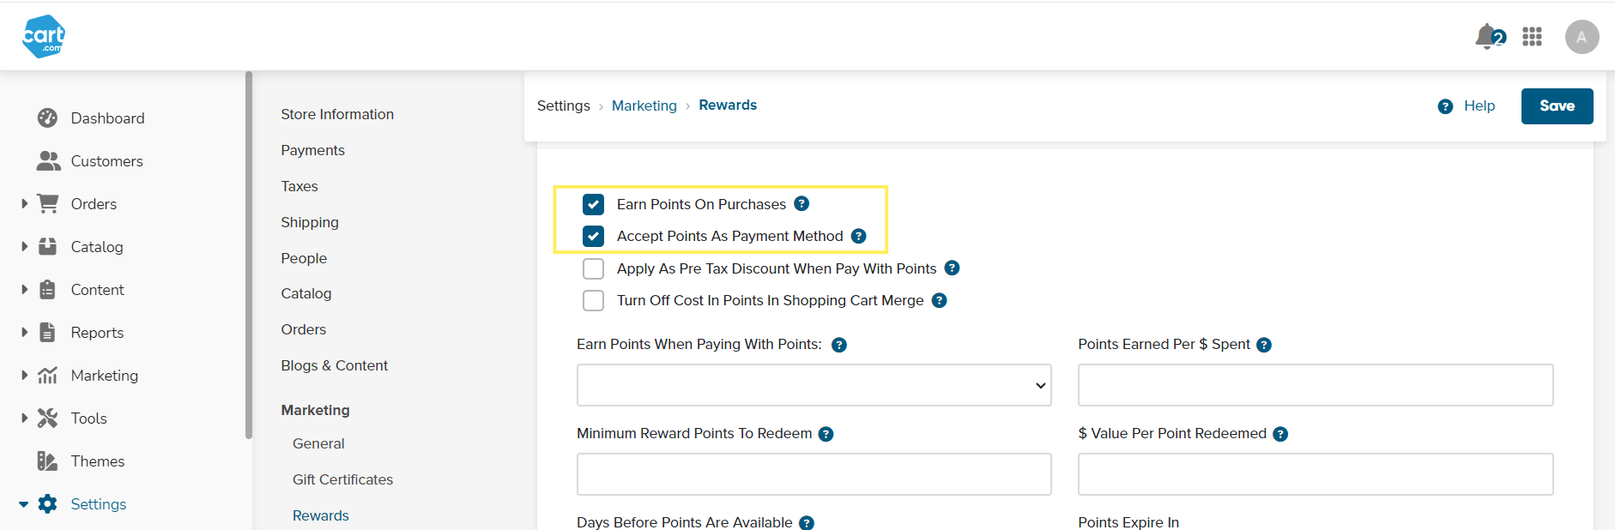Open the user avatar menu
Screen dimensions: 1615x530
pos(1582,37)
